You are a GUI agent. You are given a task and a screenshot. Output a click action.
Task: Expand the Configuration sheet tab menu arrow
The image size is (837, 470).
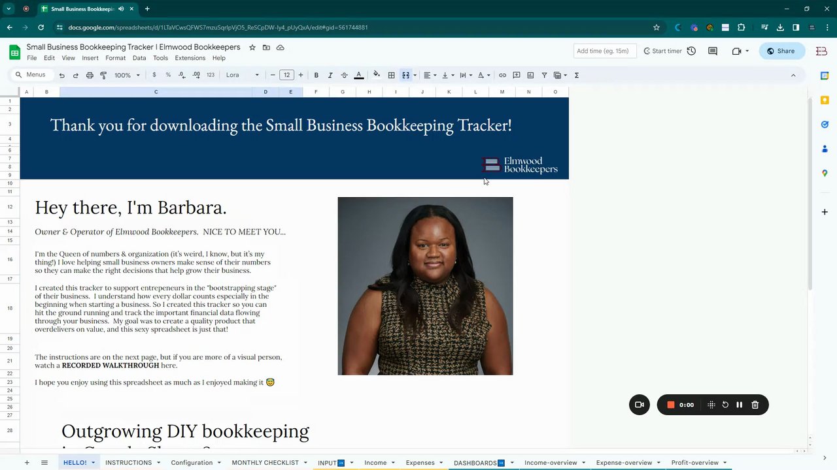point(219,463)
